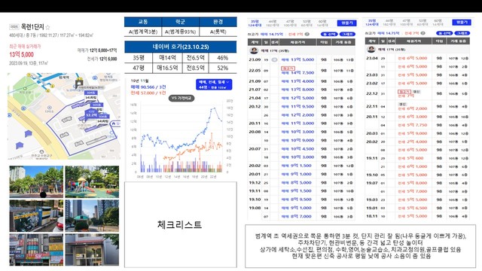Click the flag marker icon on the map

79,83
